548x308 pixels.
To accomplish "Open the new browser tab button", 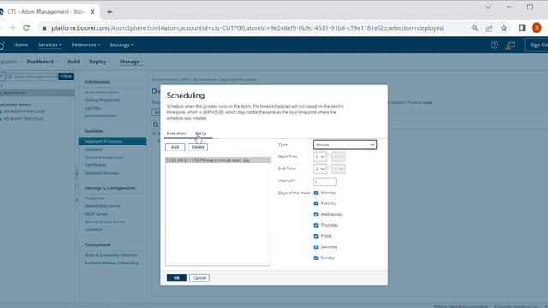I will [110, 12].
